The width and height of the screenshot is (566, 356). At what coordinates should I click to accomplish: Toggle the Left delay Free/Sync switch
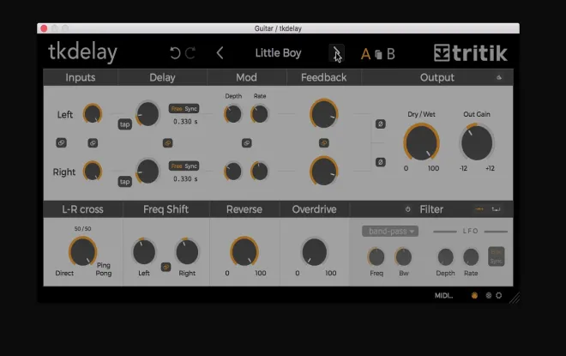(183, 108)
